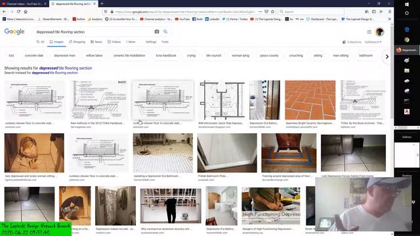
Task: Open the BIM Aficionado Quick Slab Depression thumbnail
Action: click(x=222, y=100)
